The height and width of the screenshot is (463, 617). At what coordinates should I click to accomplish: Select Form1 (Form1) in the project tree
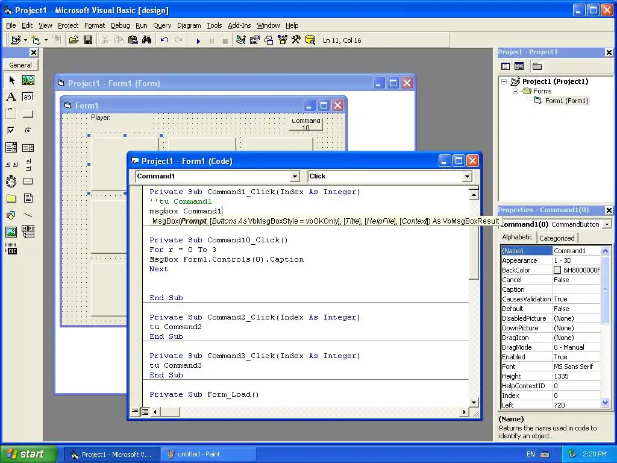(x=566, y=101)
